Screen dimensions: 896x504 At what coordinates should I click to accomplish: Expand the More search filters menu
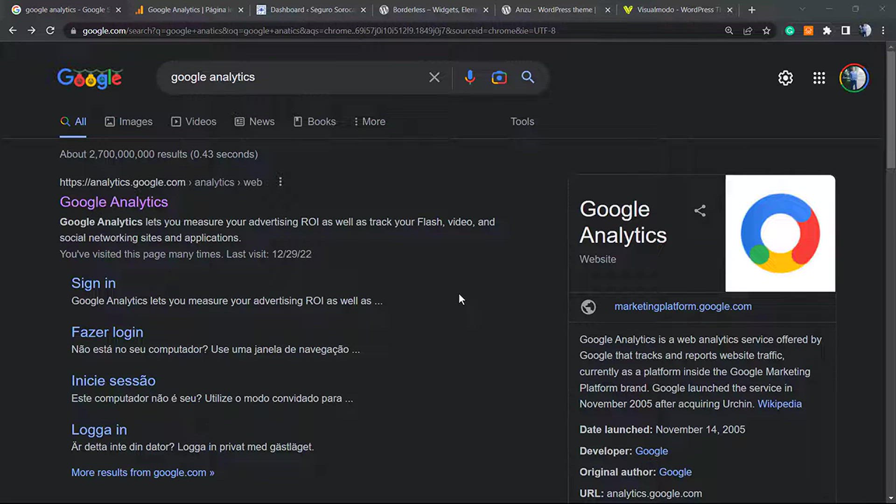(x=369, y=121)
